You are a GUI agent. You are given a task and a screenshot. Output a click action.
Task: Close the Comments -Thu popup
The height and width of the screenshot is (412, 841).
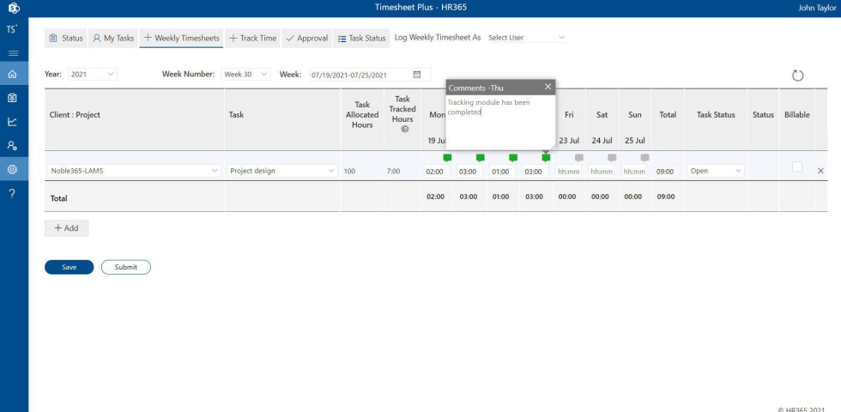pyautogui.click(x=548, y=87)
